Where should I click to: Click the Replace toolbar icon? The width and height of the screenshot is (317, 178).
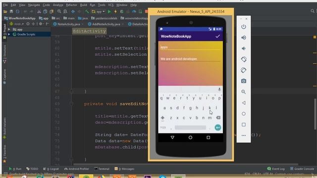tap(65, 12)
